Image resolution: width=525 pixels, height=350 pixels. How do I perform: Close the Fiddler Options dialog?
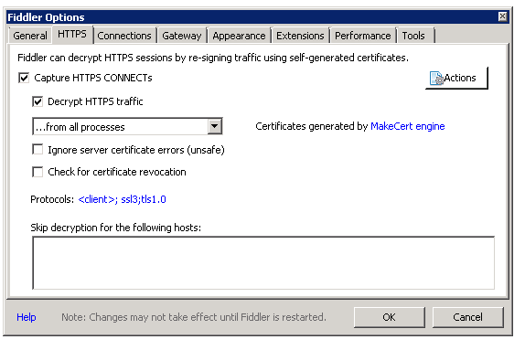502,16
